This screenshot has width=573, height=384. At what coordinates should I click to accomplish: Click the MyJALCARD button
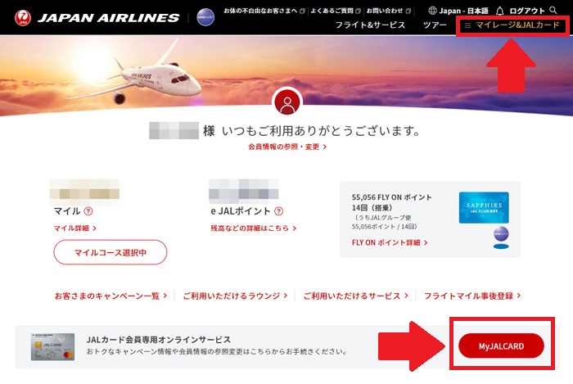[x=501, y=346]
